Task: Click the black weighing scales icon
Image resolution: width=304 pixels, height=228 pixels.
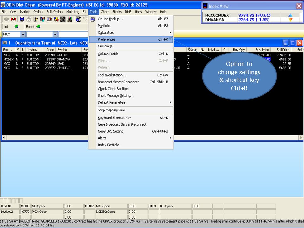Action: [63, 19]
